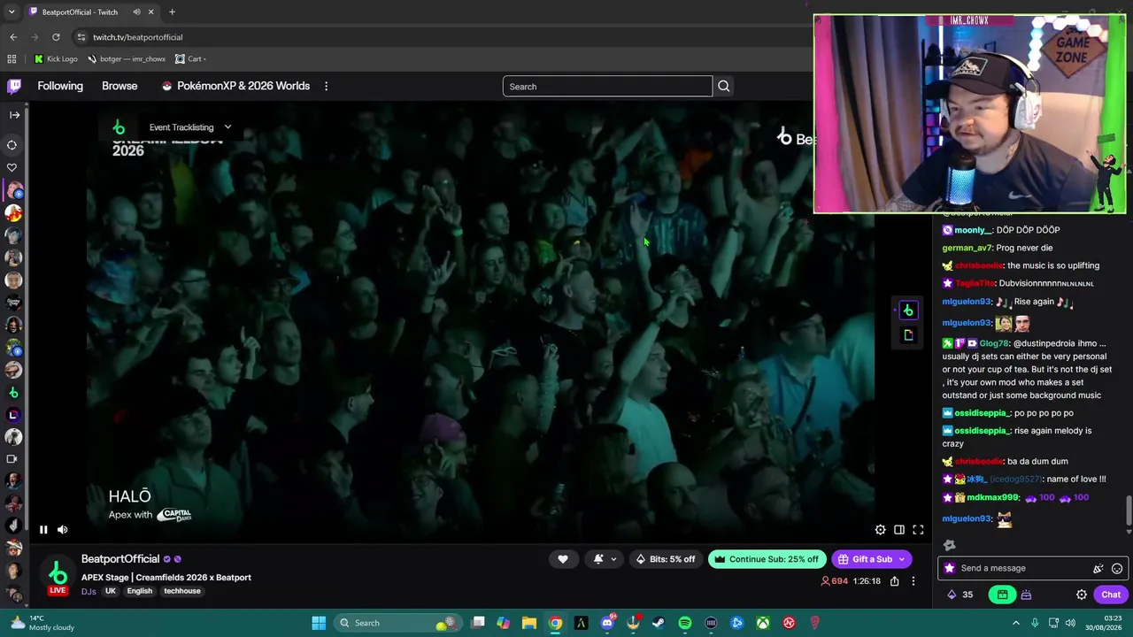Open the Browse tab
Viewport: 1133px width, 637px height.
[x=119, y=86]
